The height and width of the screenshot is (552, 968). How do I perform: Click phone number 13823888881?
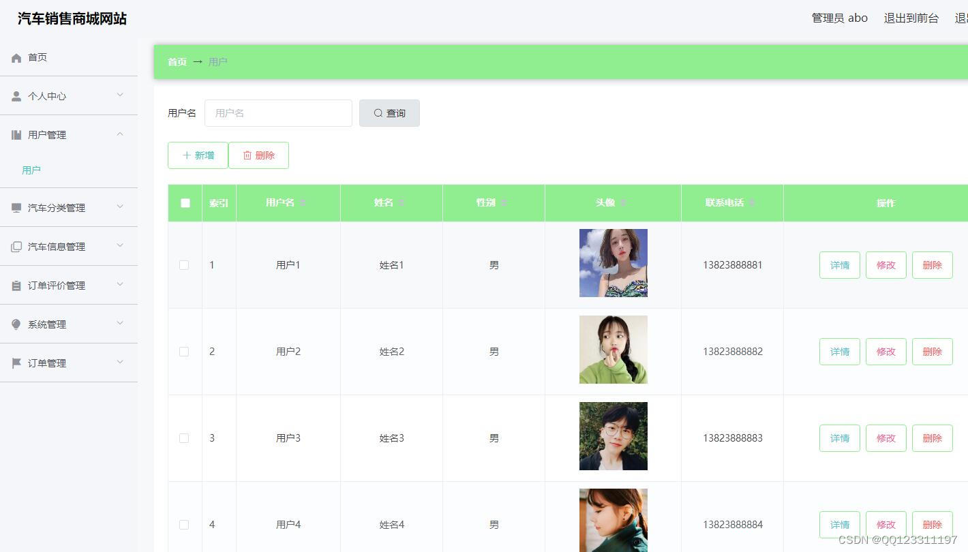click(x=733, y=265)
